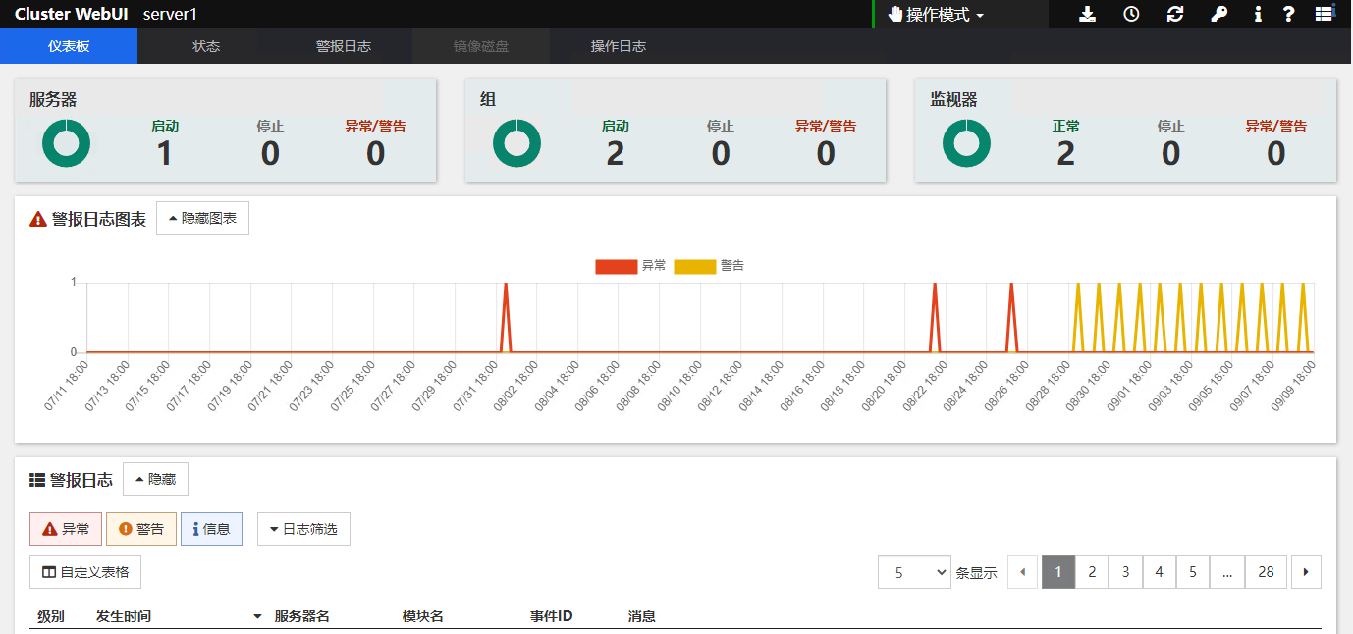
Task: Switch to the 警报日志 tab
Action: click(344, 46)
